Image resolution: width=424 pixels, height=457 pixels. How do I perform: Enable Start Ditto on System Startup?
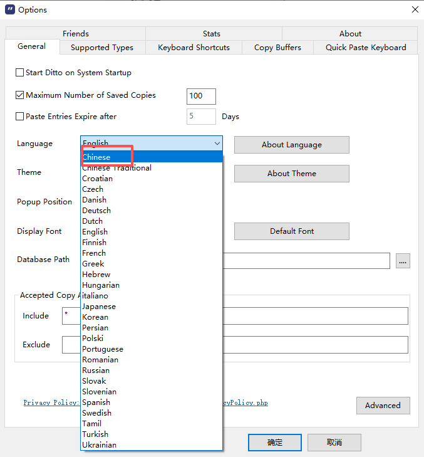(x=19, y=73)
